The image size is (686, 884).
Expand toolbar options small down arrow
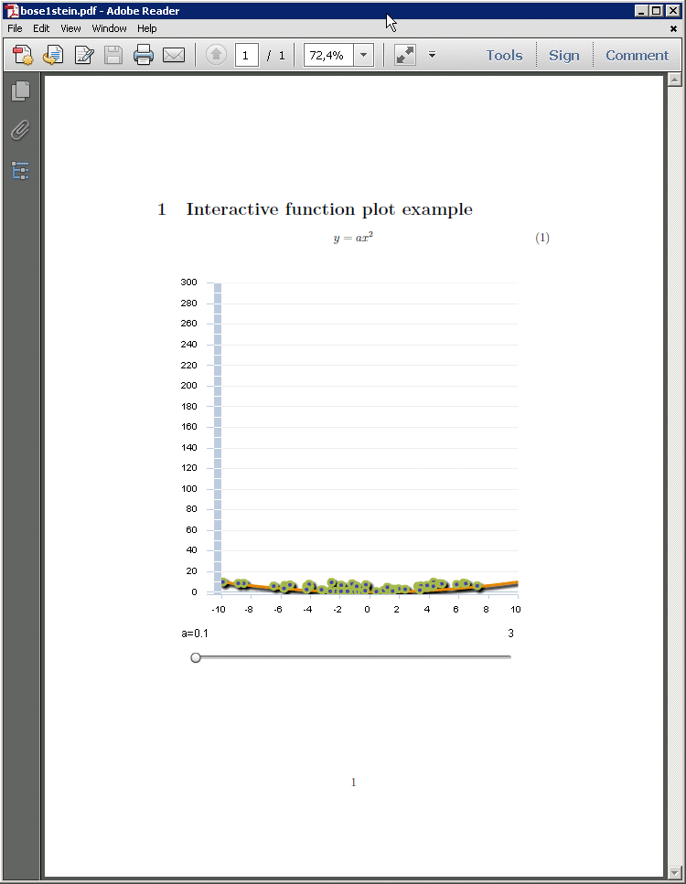pos(432,55)
